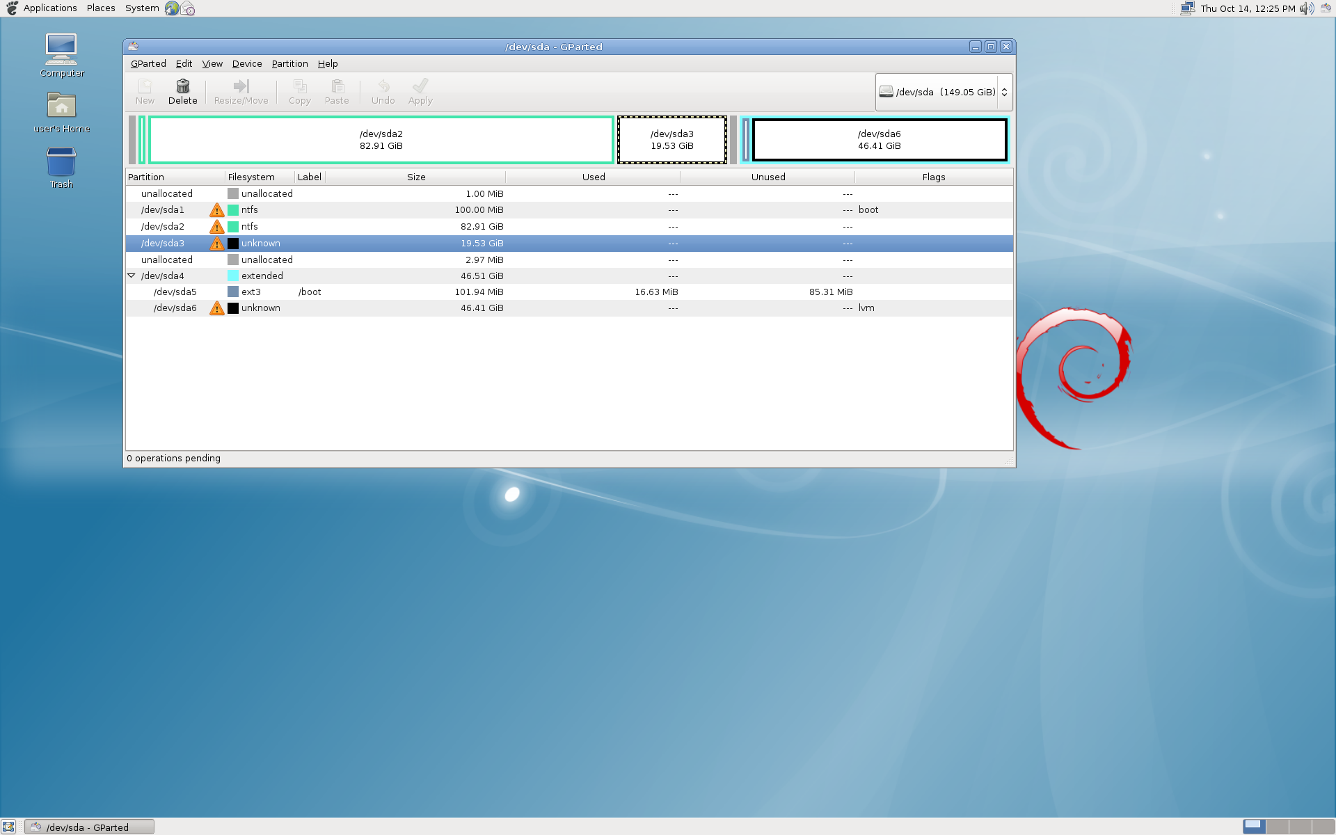Click the Delete partition trash icon

(x=182, y=86)
